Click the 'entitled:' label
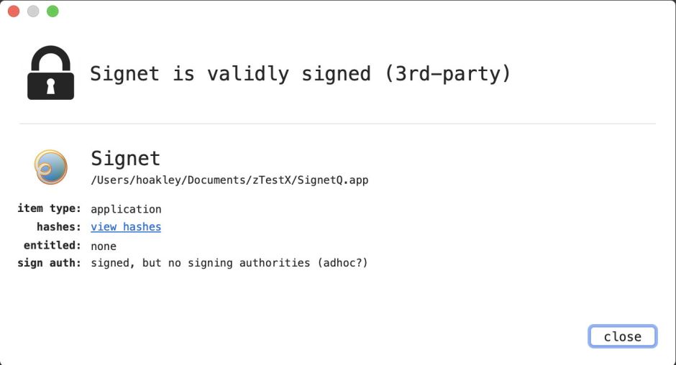The width and height of the screenshot is (676, 365). (52, 246)
